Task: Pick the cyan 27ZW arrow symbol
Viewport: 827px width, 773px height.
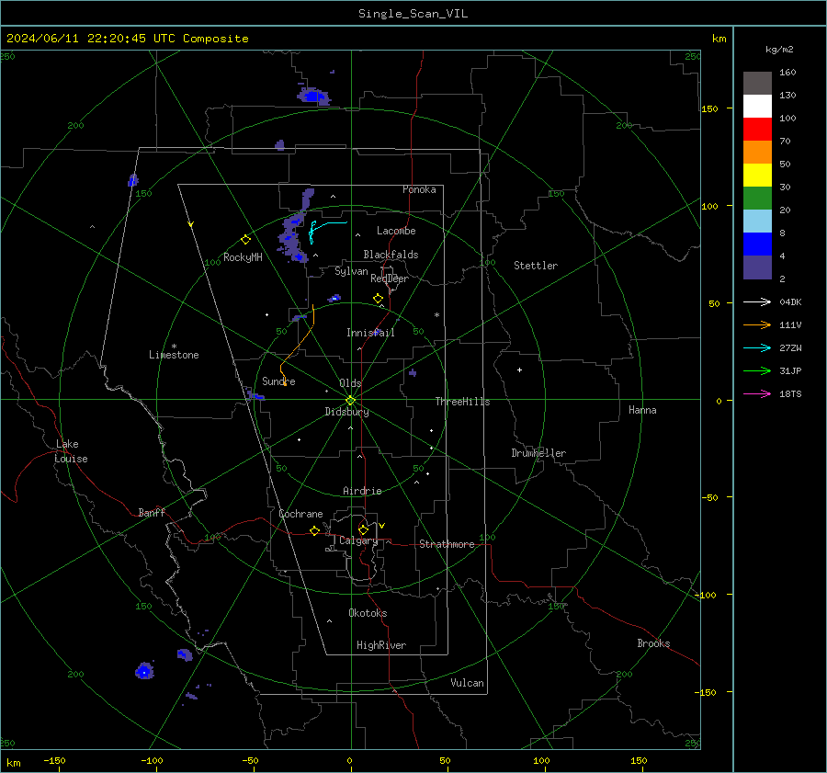Action: [757, 347]
